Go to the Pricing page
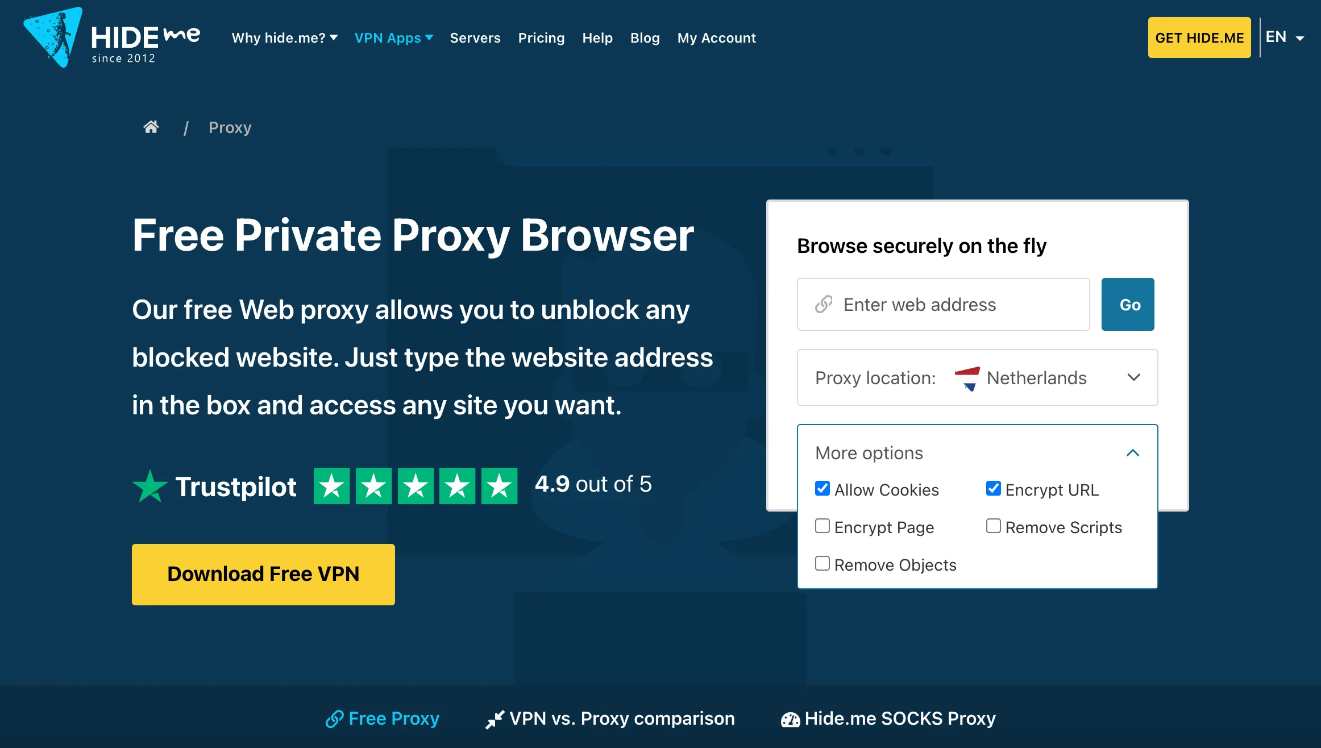 (541, 38)
